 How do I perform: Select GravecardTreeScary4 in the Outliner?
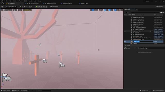pos(138,19)
